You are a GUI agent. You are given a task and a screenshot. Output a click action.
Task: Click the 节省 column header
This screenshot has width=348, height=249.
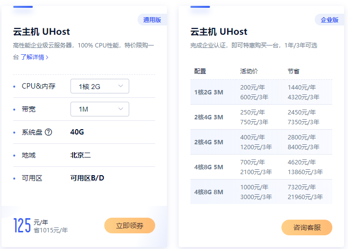point(294,71)
